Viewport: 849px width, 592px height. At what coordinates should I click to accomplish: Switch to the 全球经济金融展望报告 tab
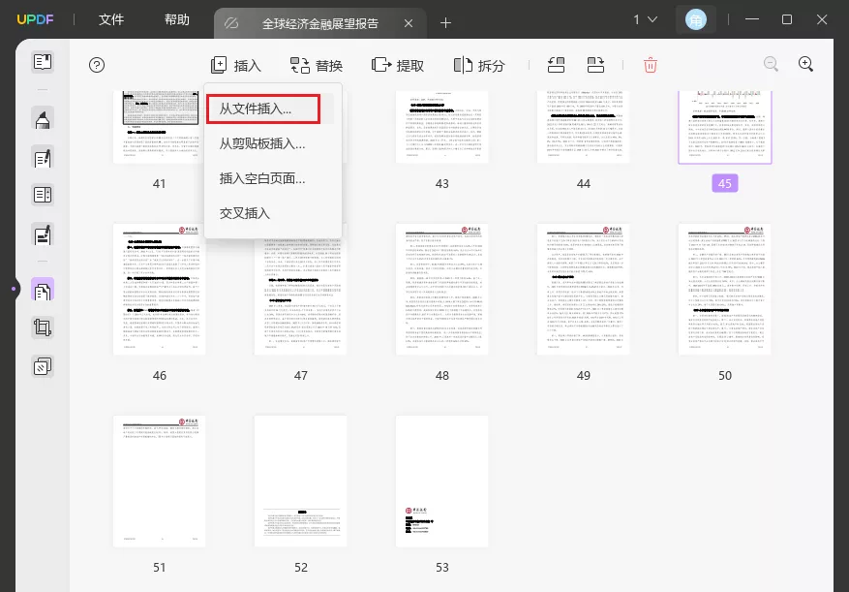(x=320, y=23)
